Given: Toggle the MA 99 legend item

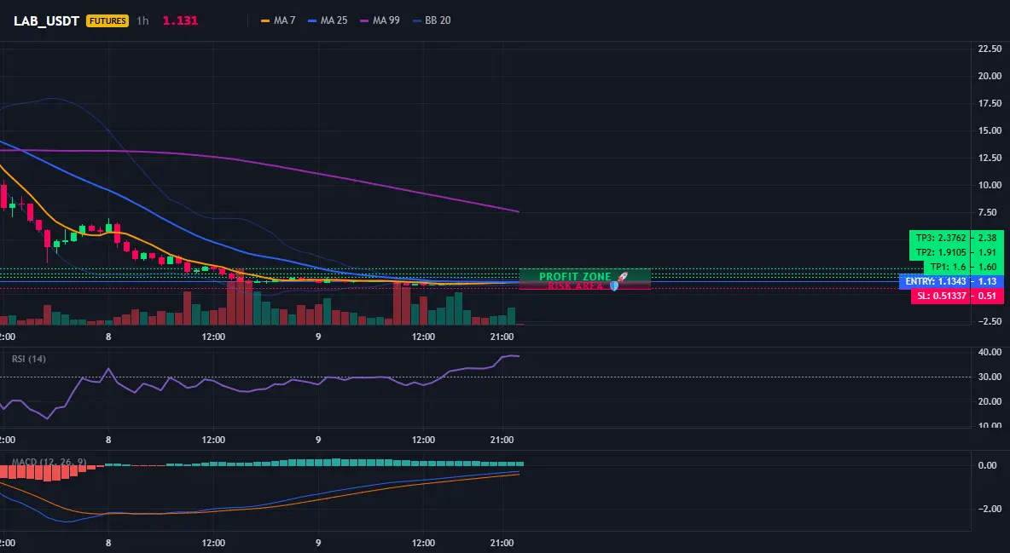Looking at the screenshot, I should coord(380,20).
